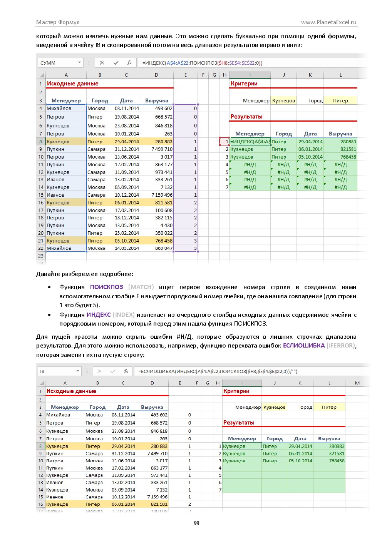Viewport: 382px width, 540px height.
Task: Click 'Исходные данные' heading in СУММ spreadsheet
Action: pyautogui.click(x=72, y=84)
